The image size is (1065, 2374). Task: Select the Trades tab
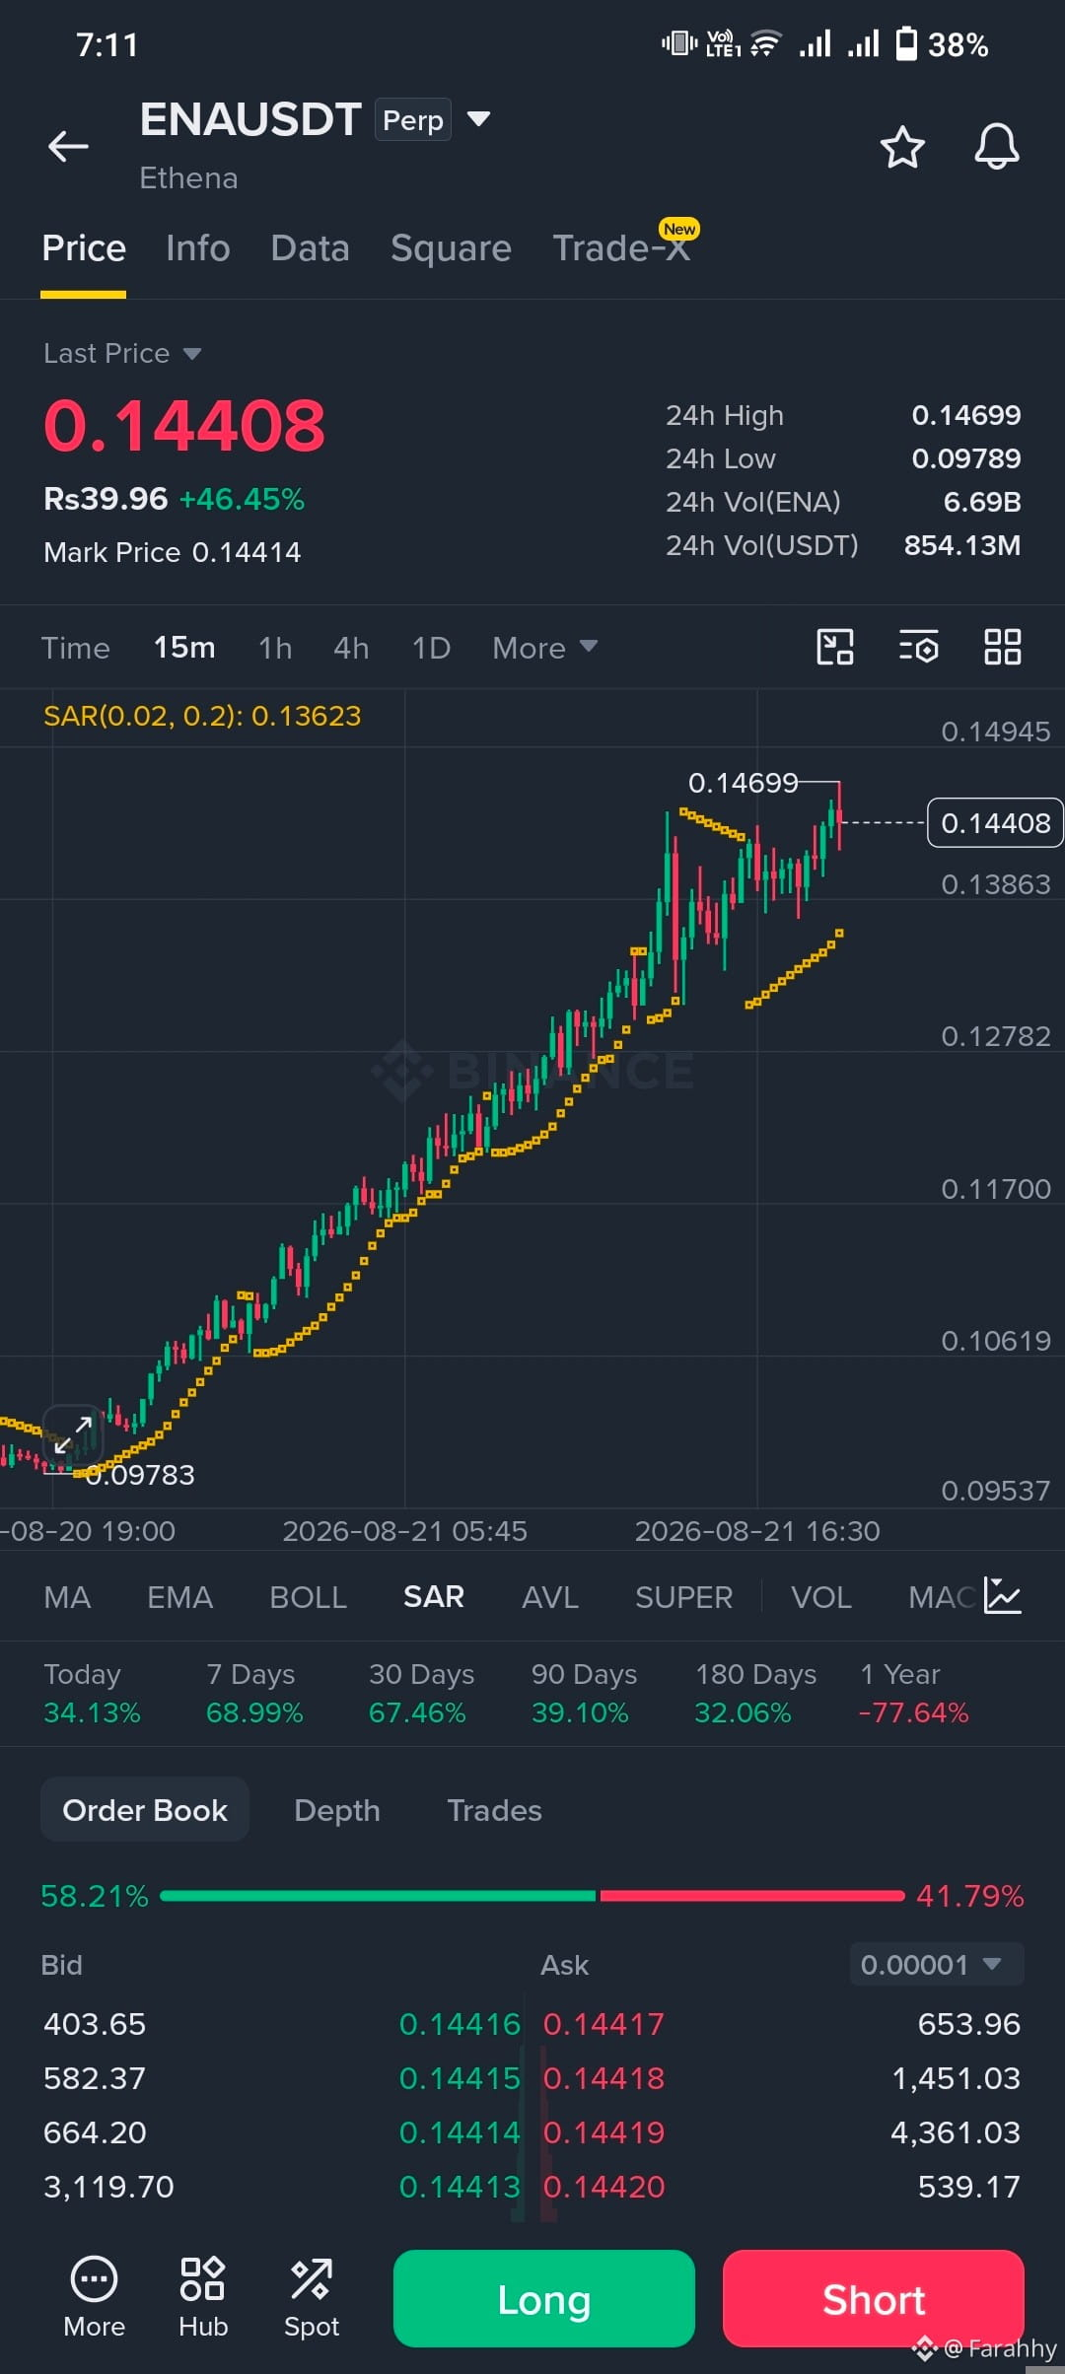pos(494,1810)
